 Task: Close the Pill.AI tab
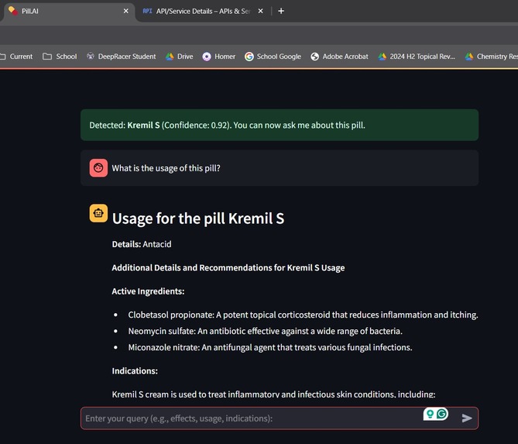click(x=126, y=12)
